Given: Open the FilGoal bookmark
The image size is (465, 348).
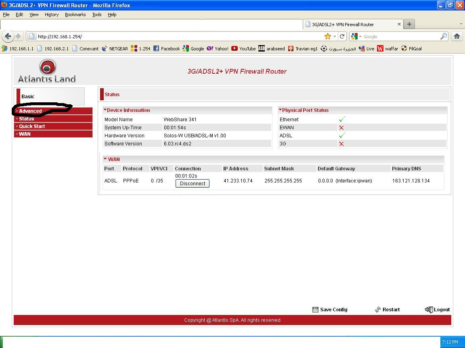Looking at the screenshot, I should pos(411,48).
